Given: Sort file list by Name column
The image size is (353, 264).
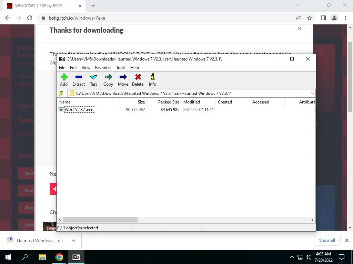Looking at the screenshot, I should [85, 102].
